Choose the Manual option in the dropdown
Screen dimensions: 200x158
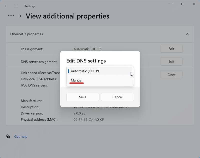[x=77, y=80]
